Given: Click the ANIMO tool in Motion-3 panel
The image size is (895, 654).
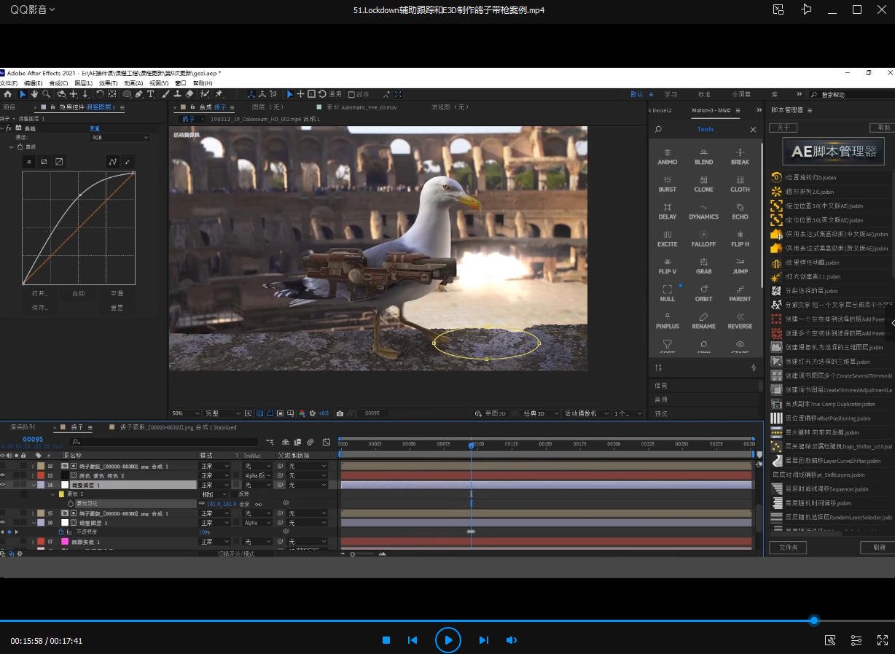Looking at the screenshot, I should click(x=667, y=157).
